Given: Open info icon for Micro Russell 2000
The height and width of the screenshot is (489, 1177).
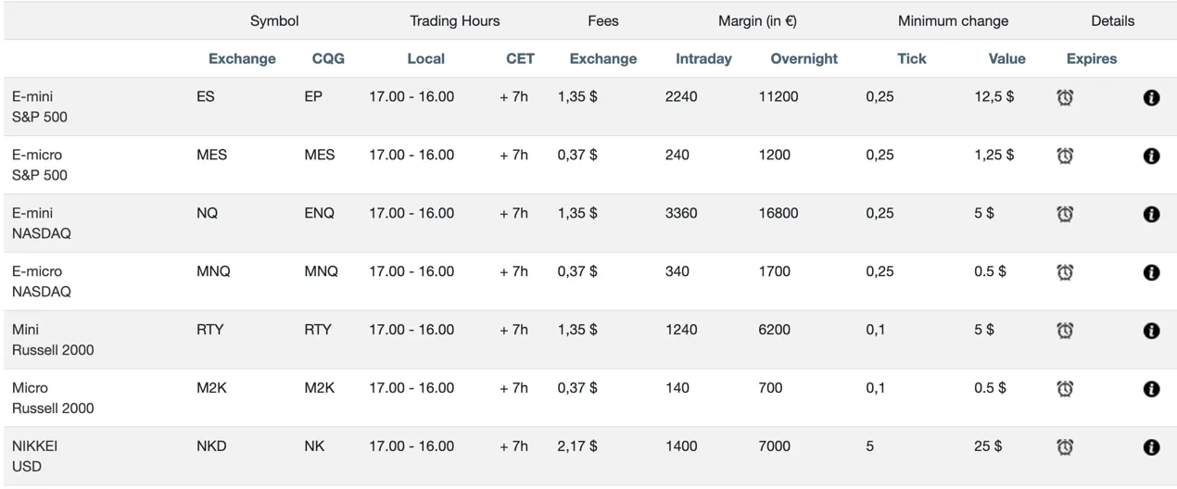Looking at the screenshot, I should click(x=1151, y=389).
